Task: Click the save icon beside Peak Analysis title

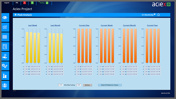Action: pos(16,15)
